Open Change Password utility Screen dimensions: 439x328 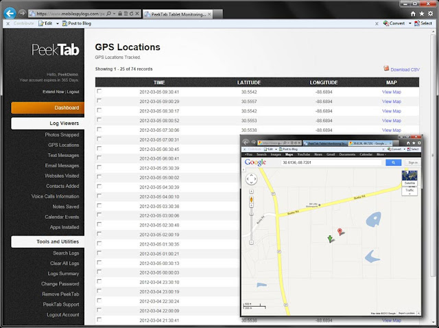click(60, 284)
